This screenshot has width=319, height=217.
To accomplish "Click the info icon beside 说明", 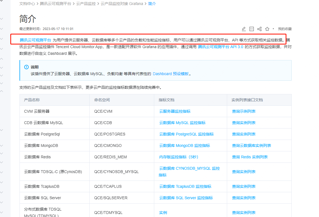I will pyautogui.click(x=26, y=67).
